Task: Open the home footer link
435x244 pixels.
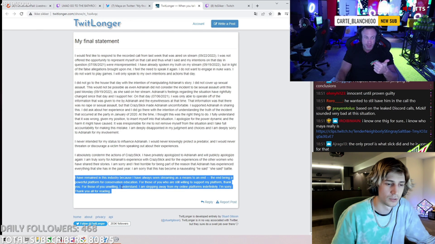Action: [77, 217]
